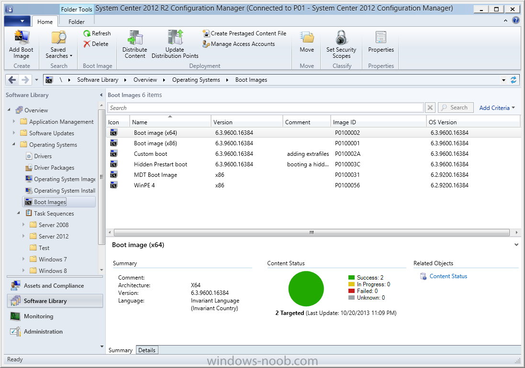Viewport: 525px width, 368px height.
Task: Collapse the Software Library navigation pane
Action: point(101,95)
